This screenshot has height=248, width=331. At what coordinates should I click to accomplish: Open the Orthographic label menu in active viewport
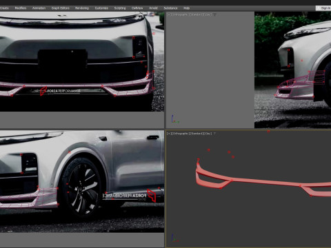(181, 134)
